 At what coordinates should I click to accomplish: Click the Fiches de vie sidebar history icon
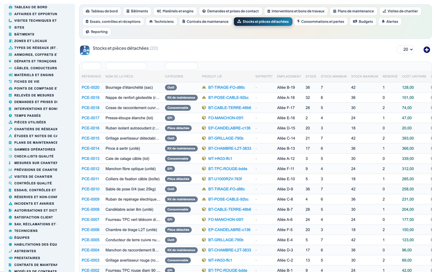[x=10, y=82]
